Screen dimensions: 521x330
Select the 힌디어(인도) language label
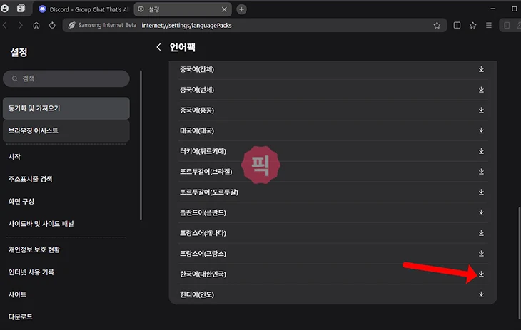point(197,294)
